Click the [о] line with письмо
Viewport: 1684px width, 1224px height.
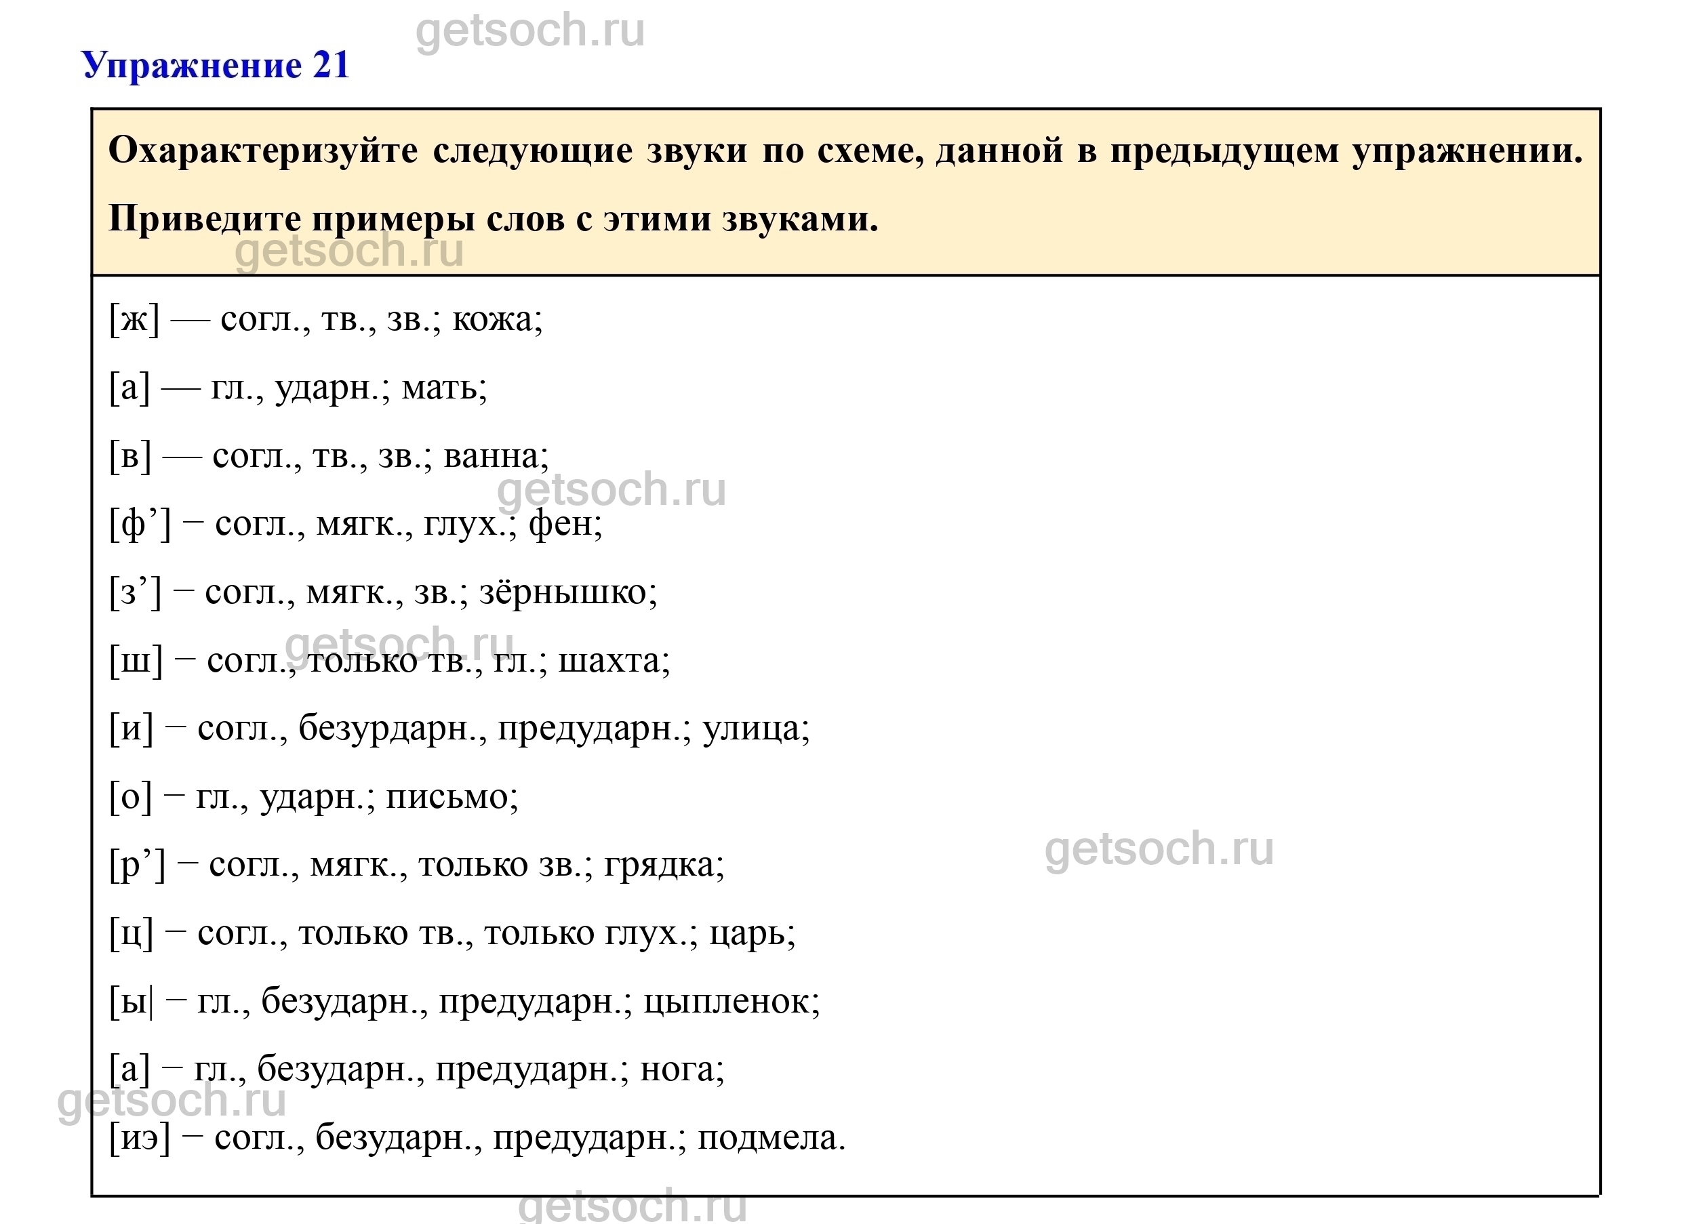point(313,797)
